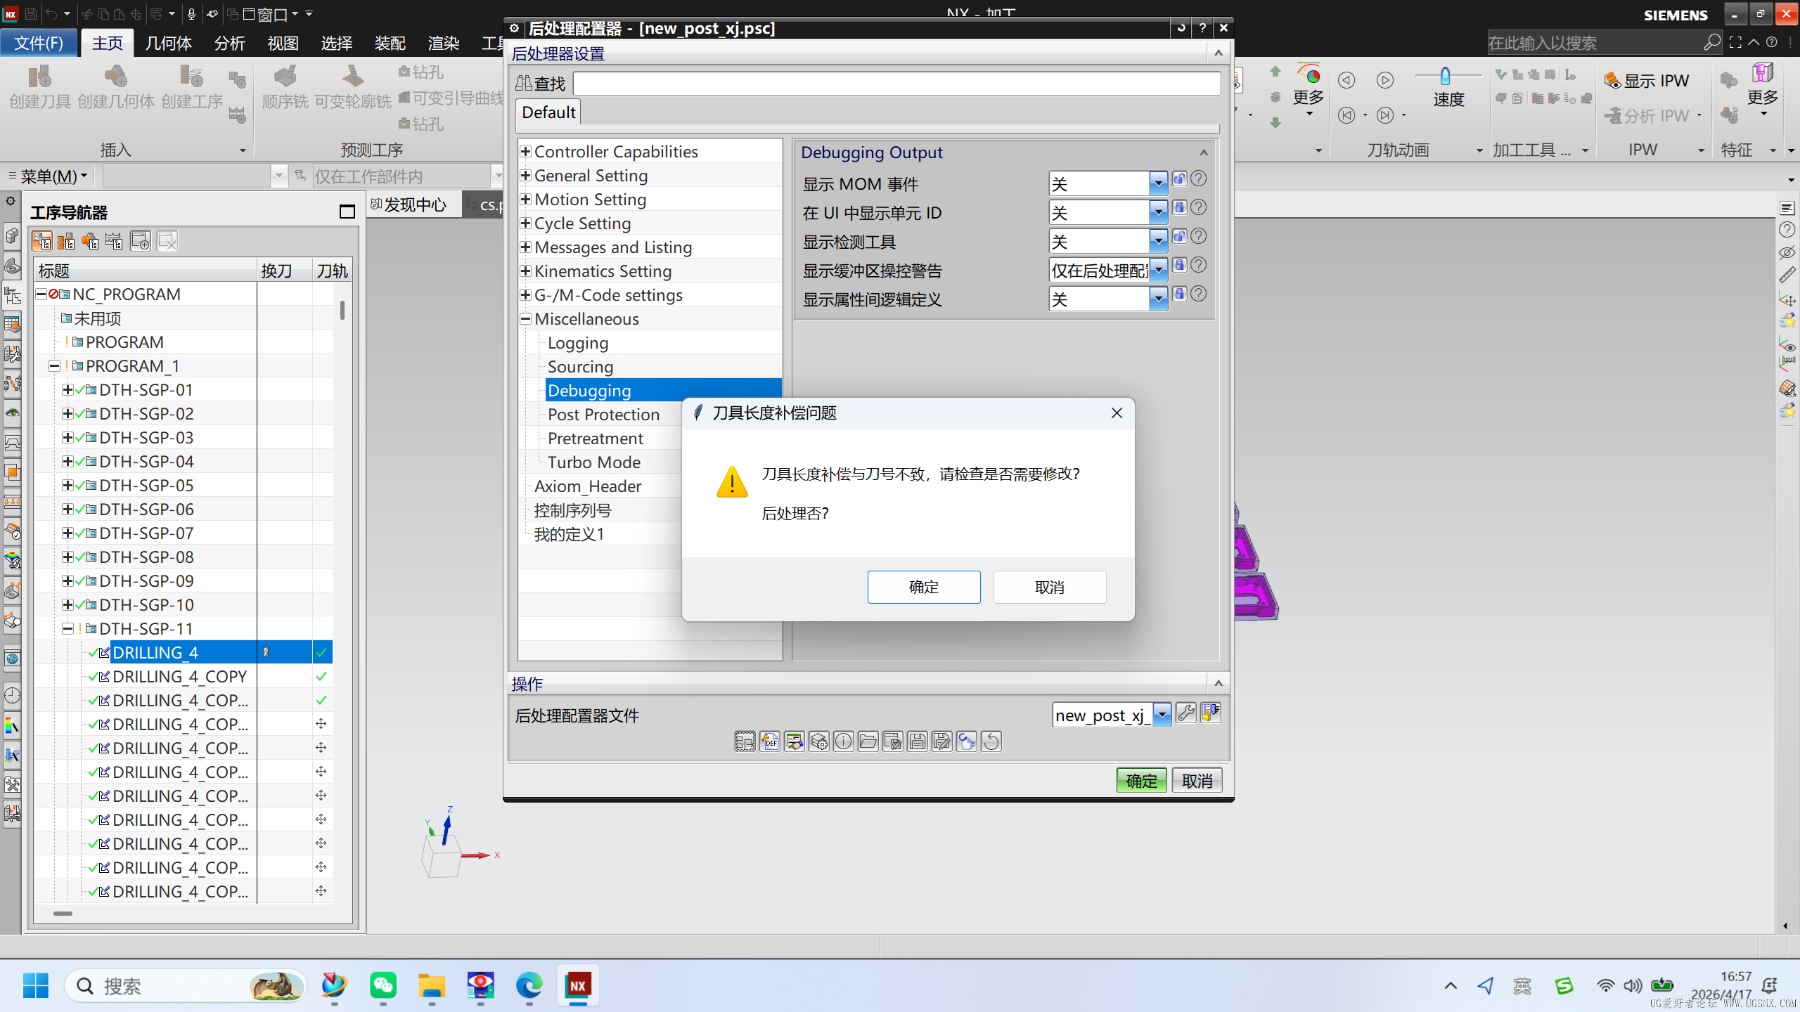The image size is (1800, 1012).
Task: Click the add-window icon in navigator toolbar
Action: click(x=141, y=241)
